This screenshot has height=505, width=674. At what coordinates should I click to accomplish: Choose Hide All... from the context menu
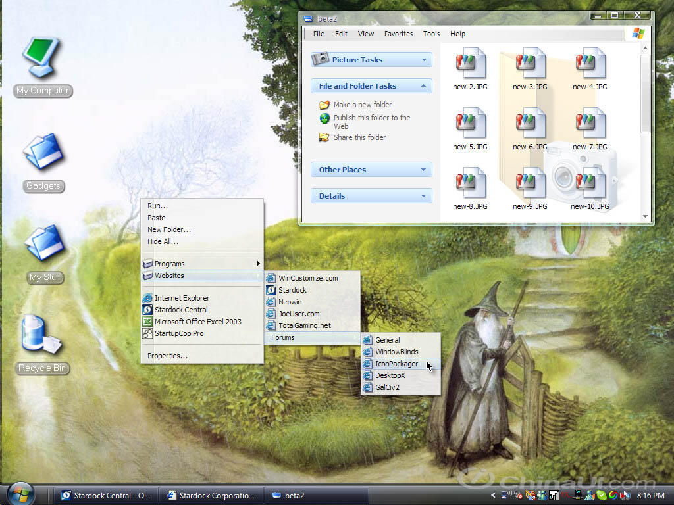(x=202, y=241)
